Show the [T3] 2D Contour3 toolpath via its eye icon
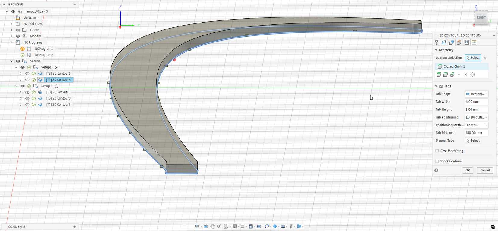 point(27,98)
